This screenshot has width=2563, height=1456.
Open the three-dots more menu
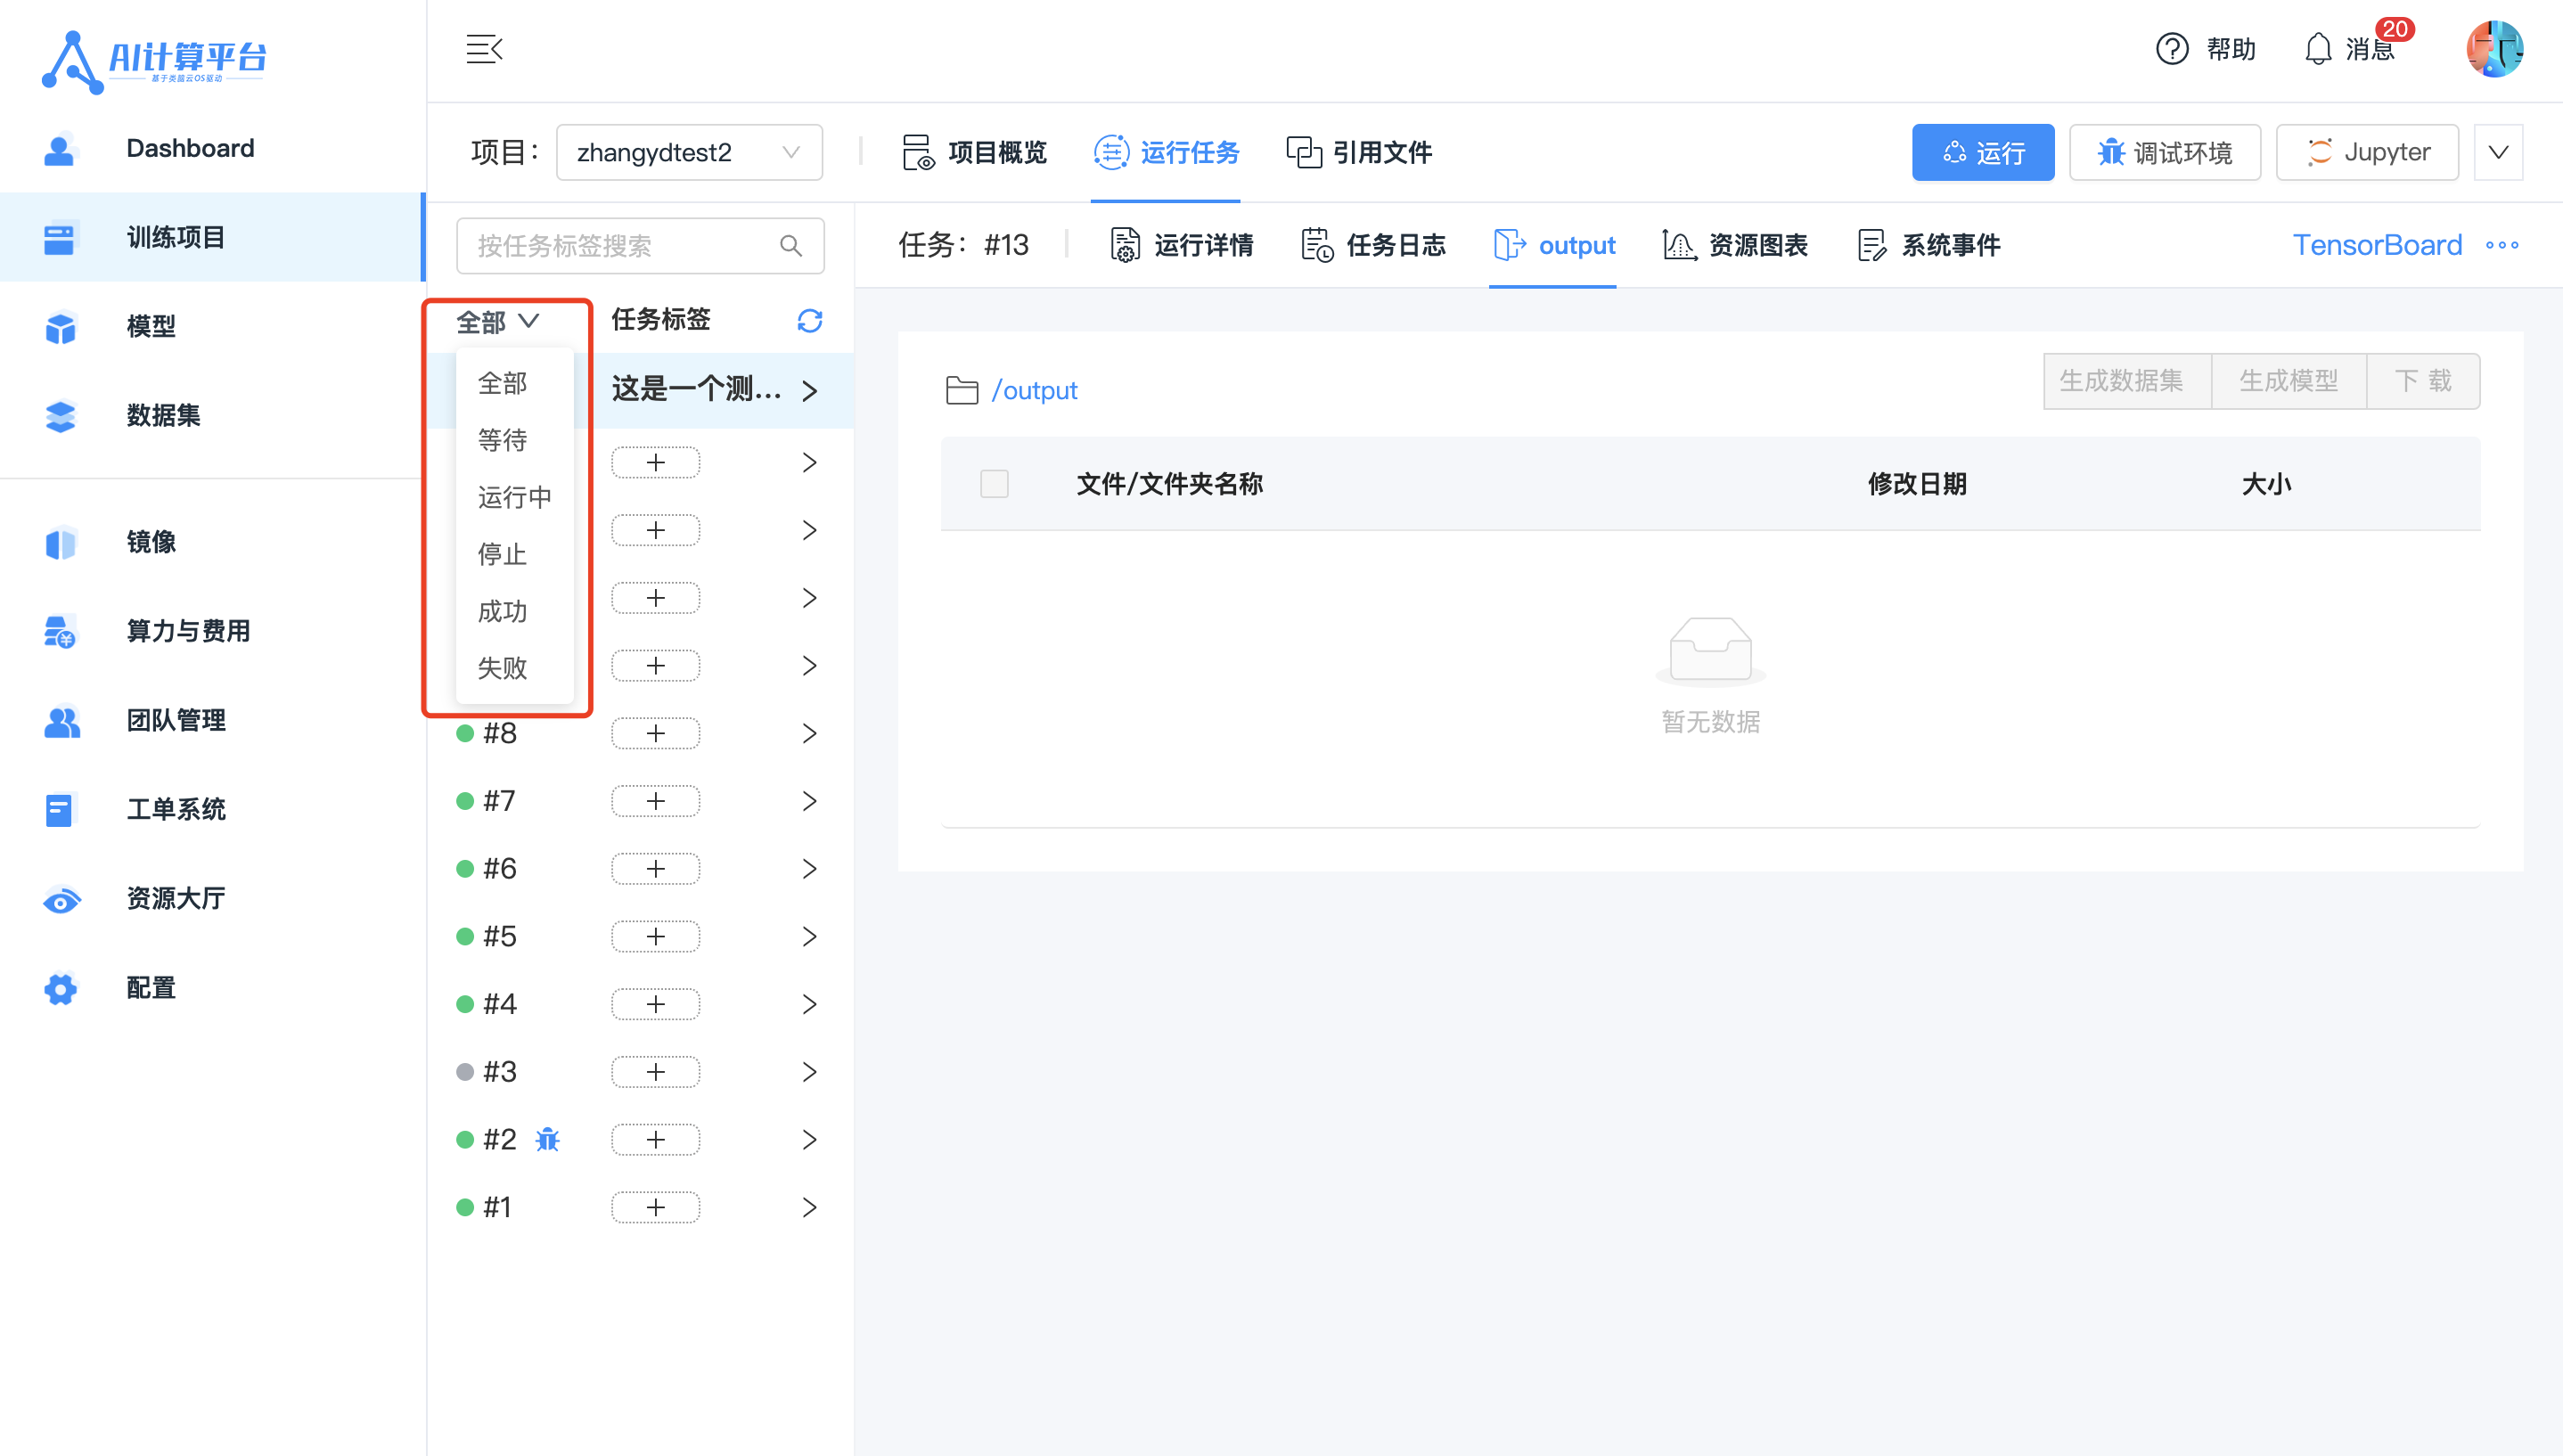[x=2501, y=245]
